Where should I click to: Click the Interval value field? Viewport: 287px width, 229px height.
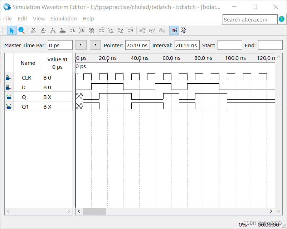tap(187, 45)
